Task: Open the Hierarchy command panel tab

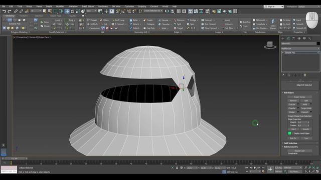Action: pyautogui.click(x=293, y=38)
